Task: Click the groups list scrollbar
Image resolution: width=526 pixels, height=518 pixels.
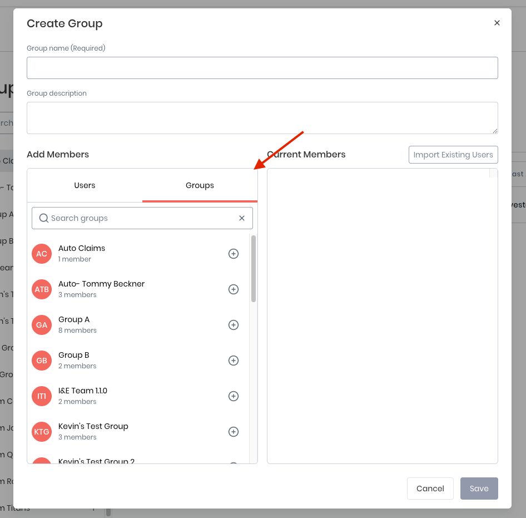Action: [x=254, y=269]
